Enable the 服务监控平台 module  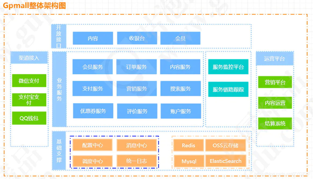[x=228, y=67]
